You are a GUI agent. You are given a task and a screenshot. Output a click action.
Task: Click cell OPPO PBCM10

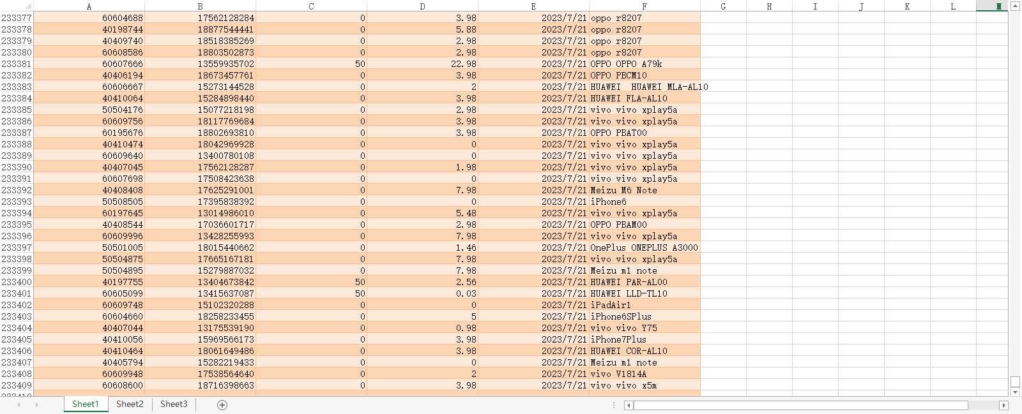[644, 75]
